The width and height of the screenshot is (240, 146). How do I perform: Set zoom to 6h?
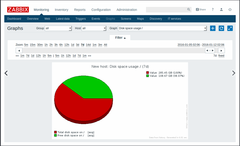point(61,45)
